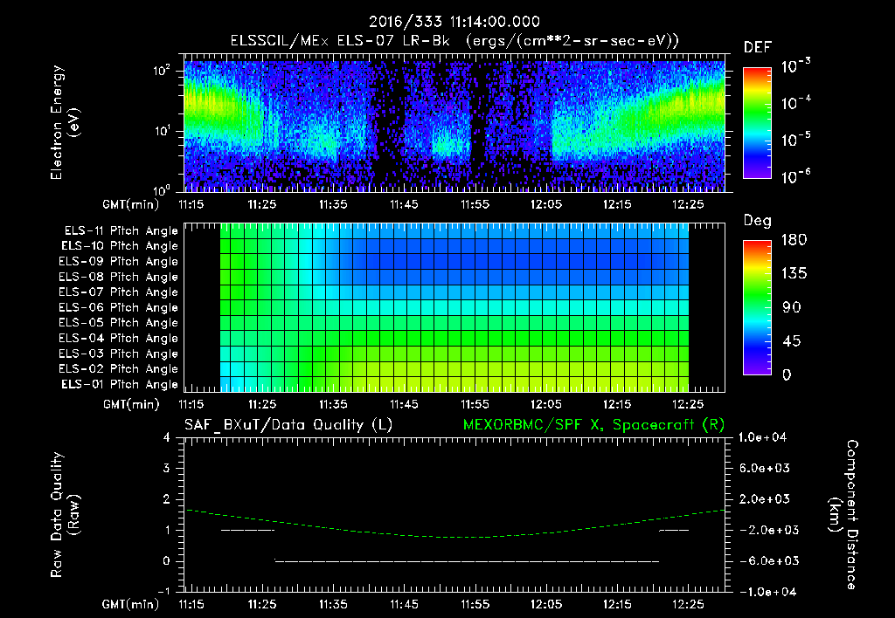Click the 10^-3 value on the DEF color bar
The width and height of the screenshot is (895, 618).
point(795,67)
